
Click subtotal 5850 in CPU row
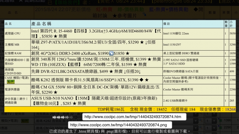point(232,33)
